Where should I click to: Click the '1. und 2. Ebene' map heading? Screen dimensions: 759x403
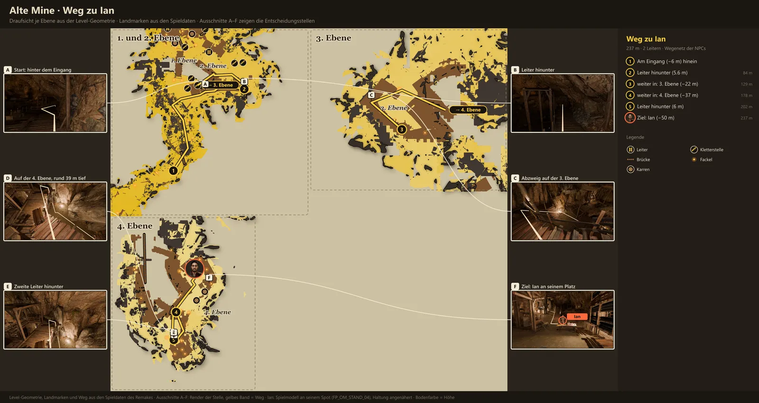(x=148, y=38)
